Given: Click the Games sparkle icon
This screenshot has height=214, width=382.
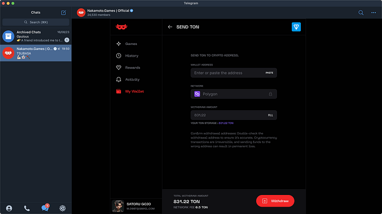Looking at the screenshot, I should click(119, 44).
